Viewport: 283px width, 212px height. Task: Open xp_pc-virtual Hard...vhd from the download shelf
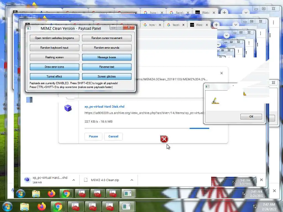[50, 178]
